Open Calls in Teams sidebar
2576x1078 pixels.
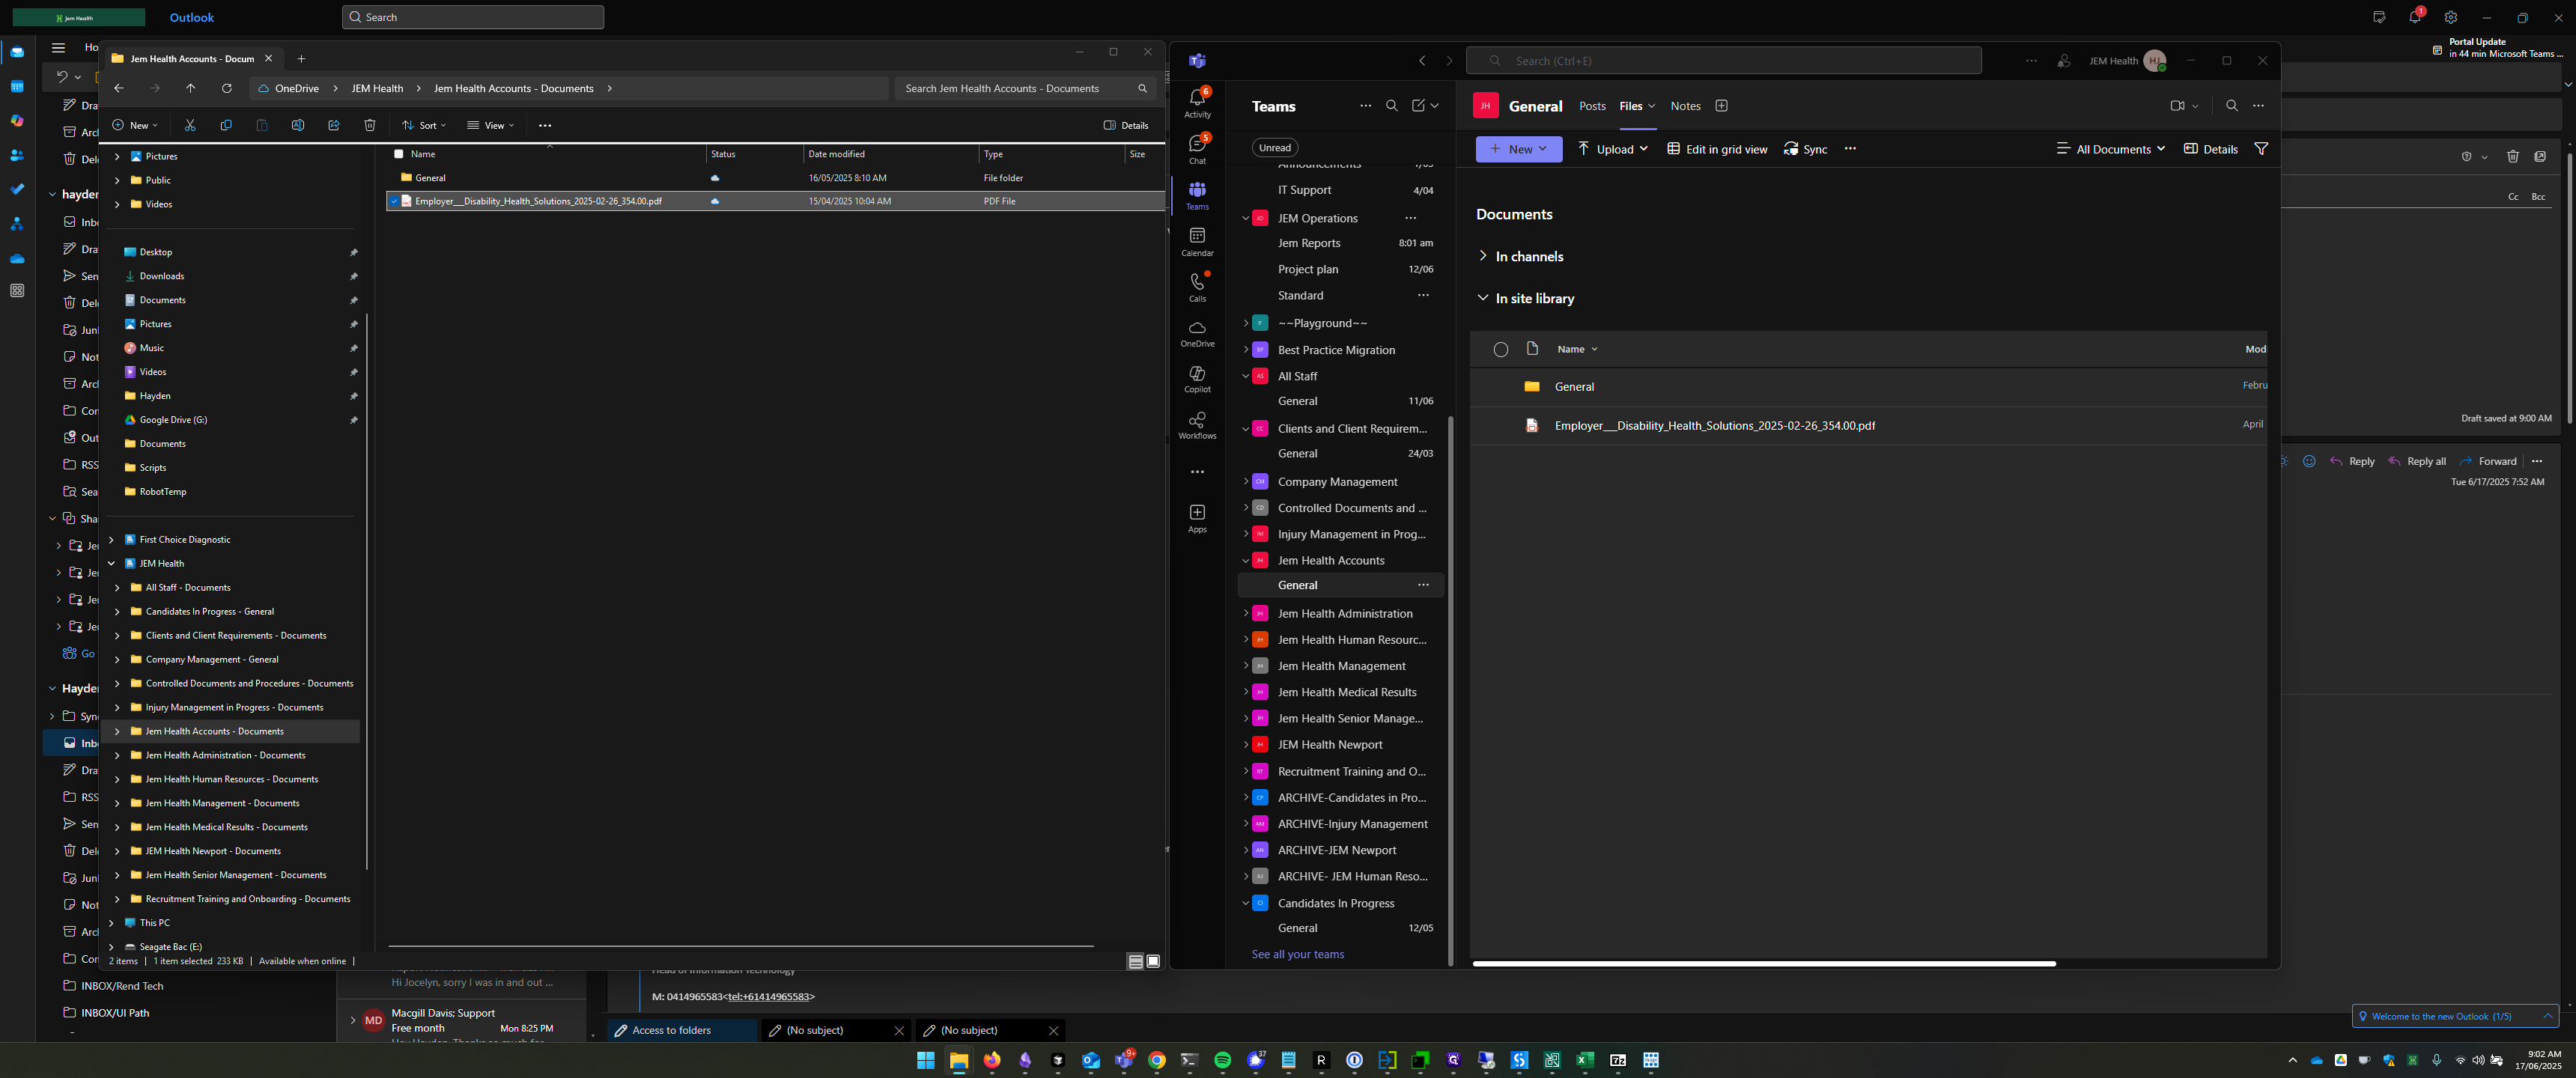click(x=1197, y=287)
